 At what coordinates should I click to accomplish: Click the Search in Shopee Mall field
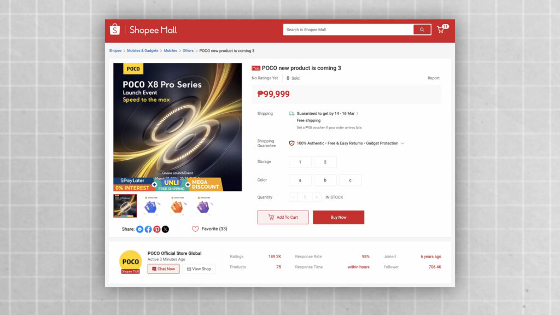(348, 30)
